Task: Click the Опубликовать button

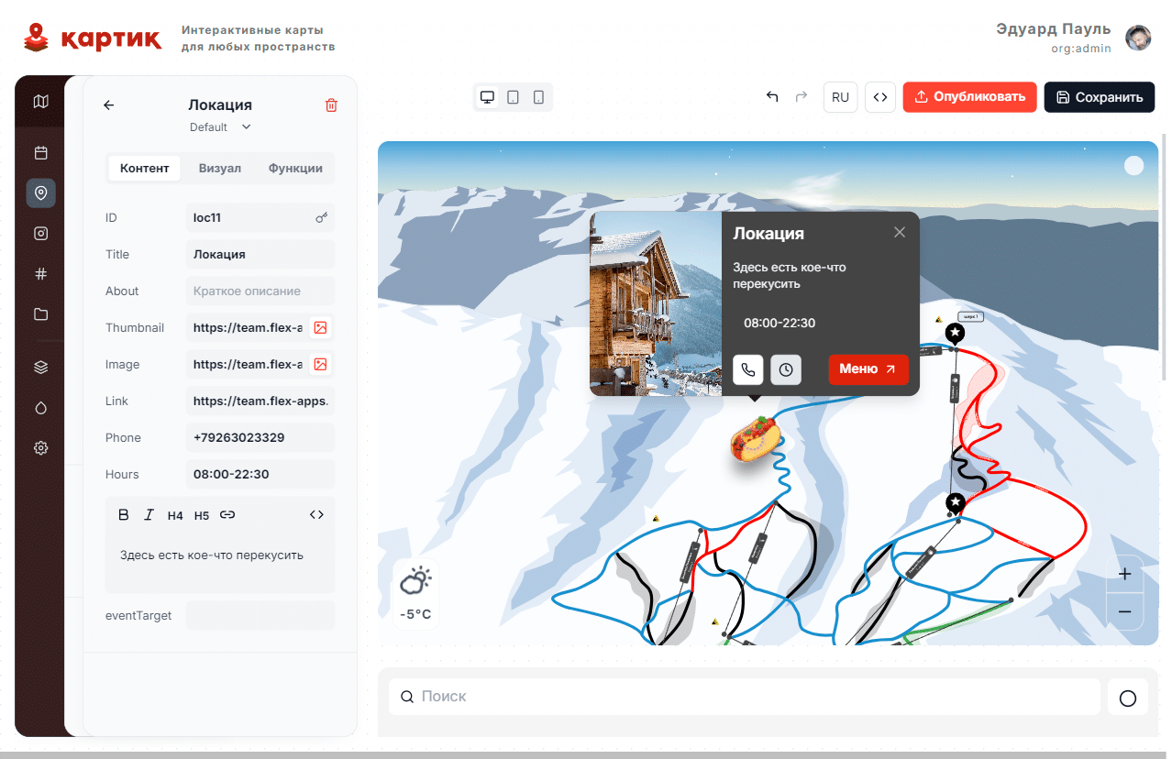Action: (970, 97)
